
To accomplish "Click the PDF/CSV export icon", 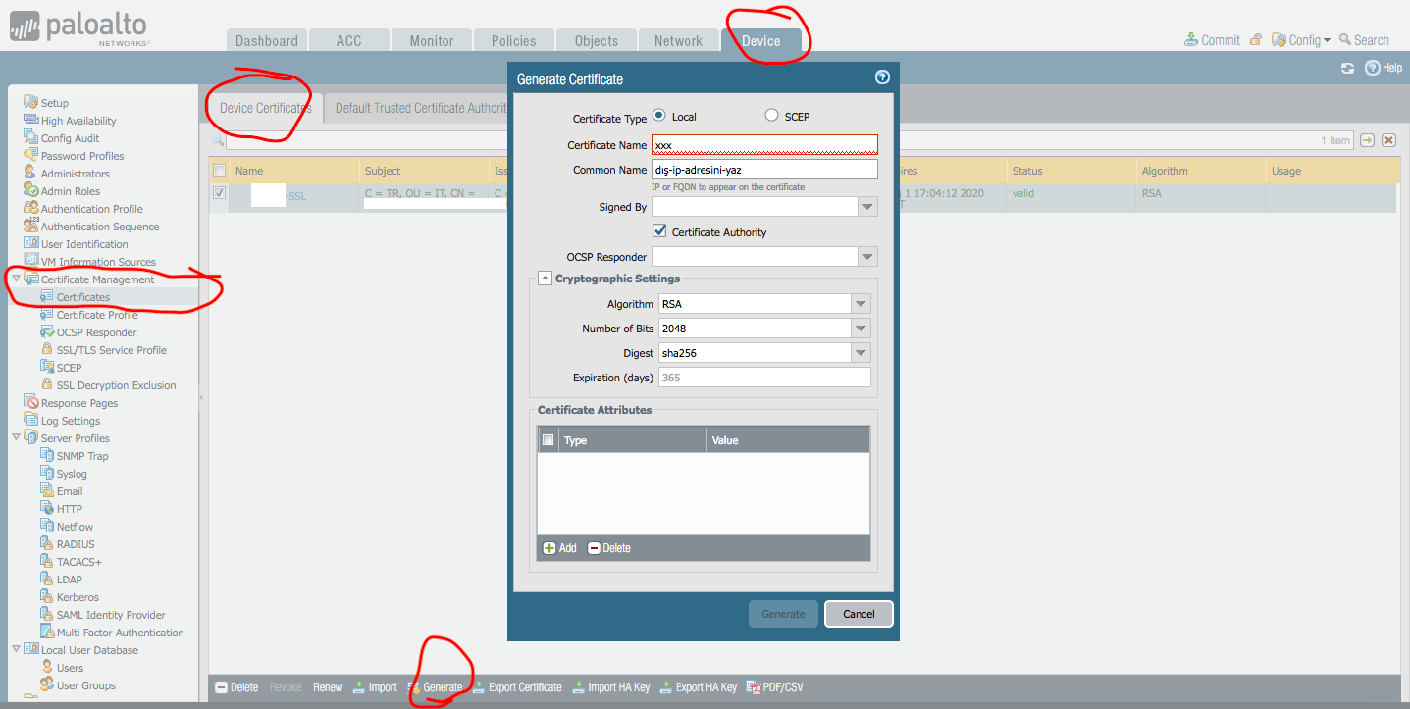I will pyautogui.click(x=754, y=687).
